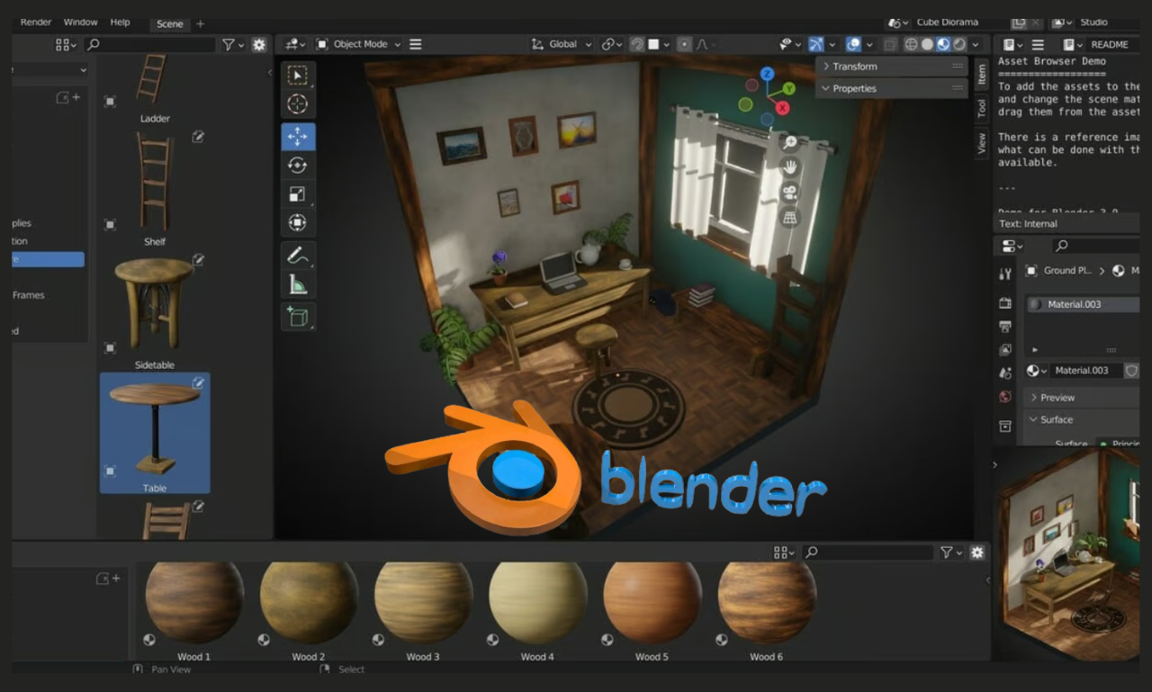Open the Object Mode dropdown
The height and width of the screenshot is (692, 1152).
pos(358,44)
